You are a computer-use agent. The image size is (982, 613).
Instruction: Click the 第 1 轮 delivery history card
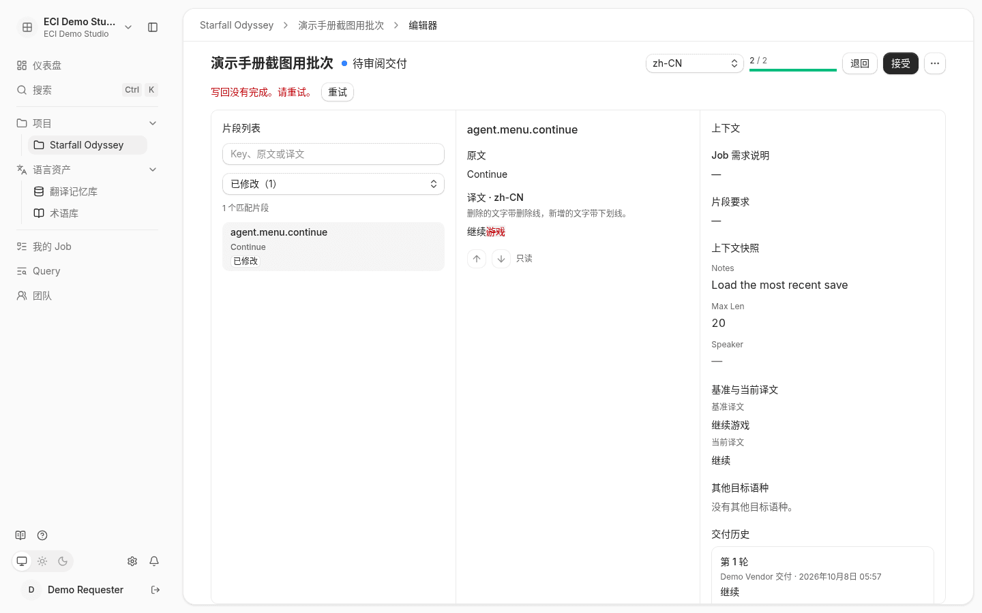point(822,576)
